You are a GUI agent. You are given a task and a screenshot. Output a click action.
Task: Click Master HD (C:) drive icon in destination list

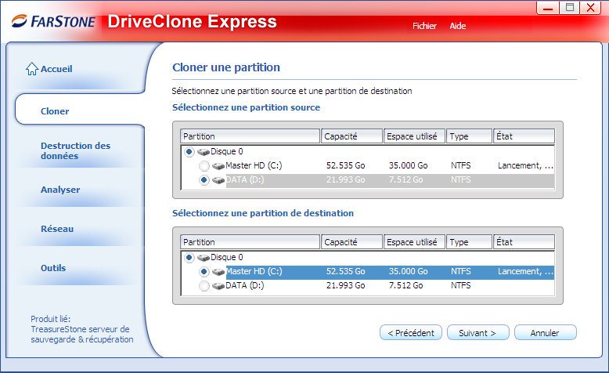click(x=218, y=272)
